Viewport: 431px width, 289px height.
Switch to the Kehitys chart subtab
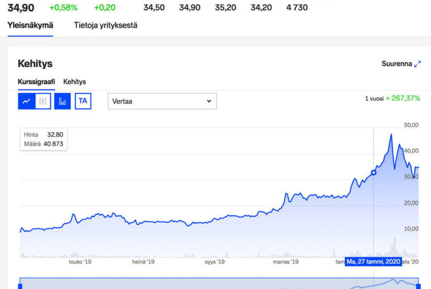(x=75, y=81)
